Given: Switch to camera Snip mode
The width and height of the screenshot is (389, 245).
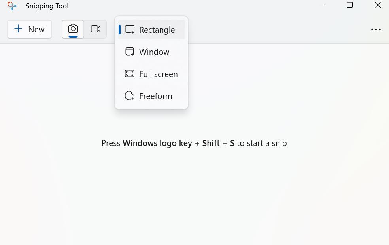Looking at the screenshot, I should coord(73,29).
